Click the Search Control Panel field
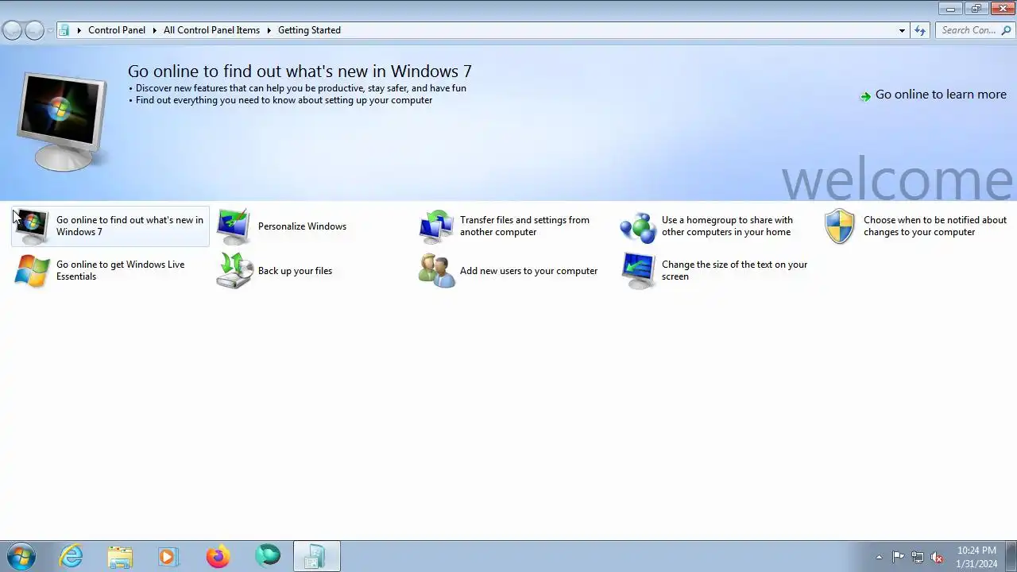This screenshot has width=1017, height=572. coord(975,30)
